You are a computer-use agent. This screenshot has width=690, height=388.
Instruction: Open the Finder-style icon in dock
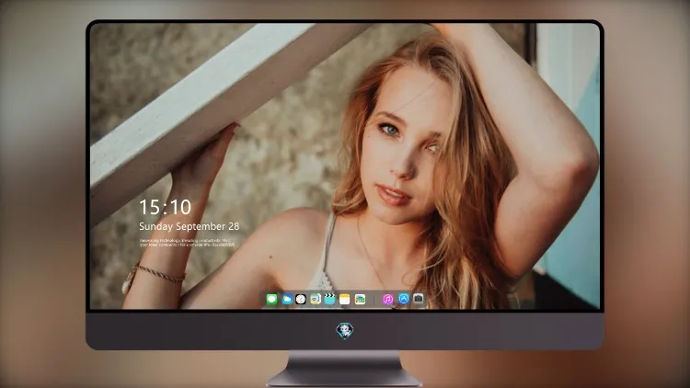click(315, 300)
